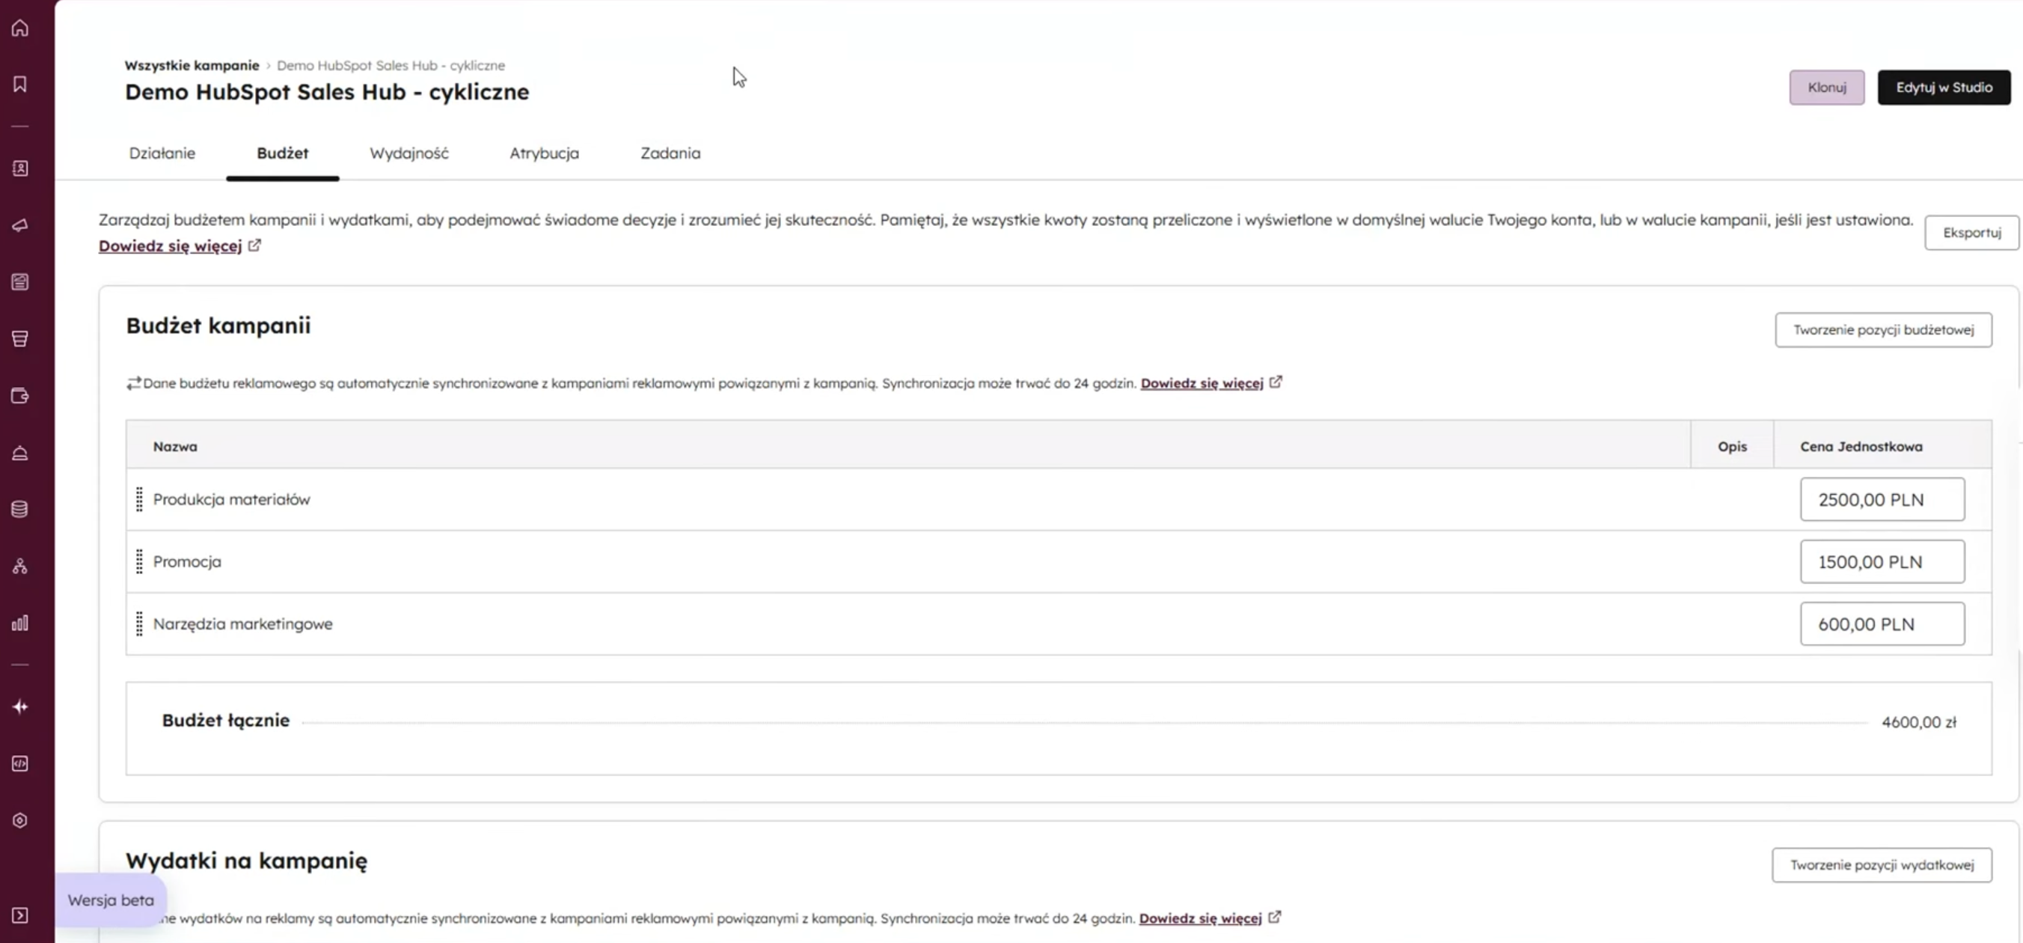This screenshot has height=943, width=2023.
Task: Click the Klonuj button
Action: click(x=1826, y=88)
